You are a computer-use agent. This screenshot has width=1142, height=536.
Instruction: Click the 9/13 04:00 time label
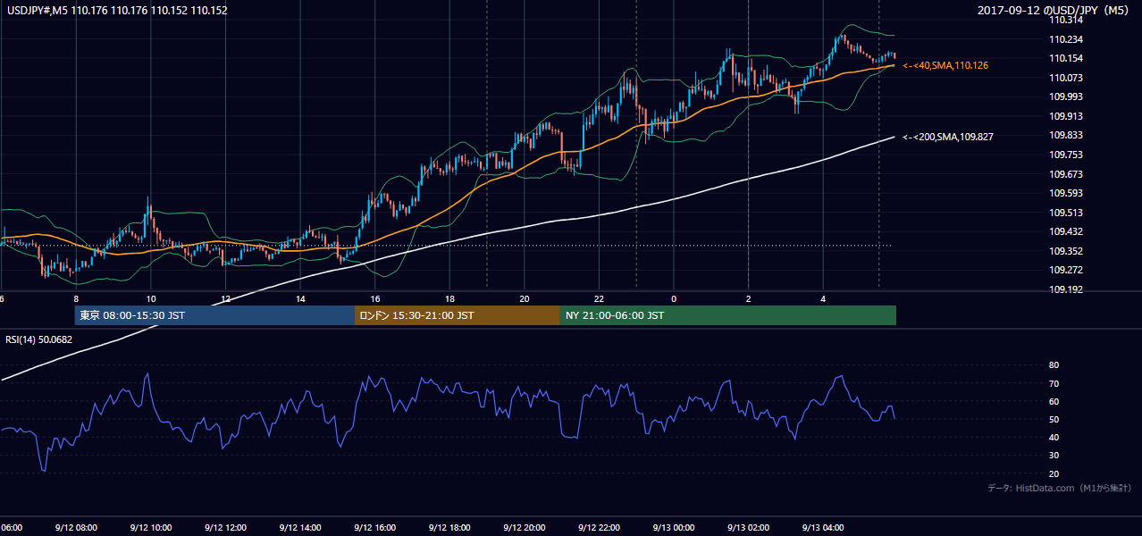[822, 527]
